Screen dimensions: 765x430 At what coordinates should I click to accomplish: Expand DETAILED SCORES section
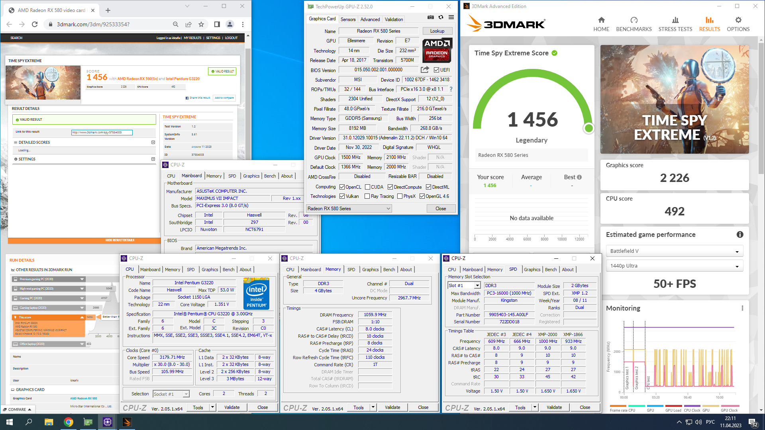click(153, 142)
